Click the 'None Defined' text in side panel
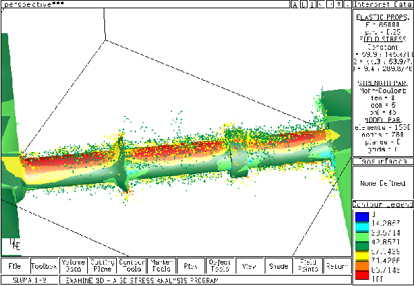The height and width of the screenshot is (286, 414). click(383, 183)
